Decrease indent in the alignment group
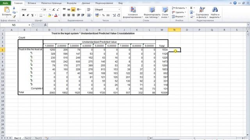 (78, 15)
